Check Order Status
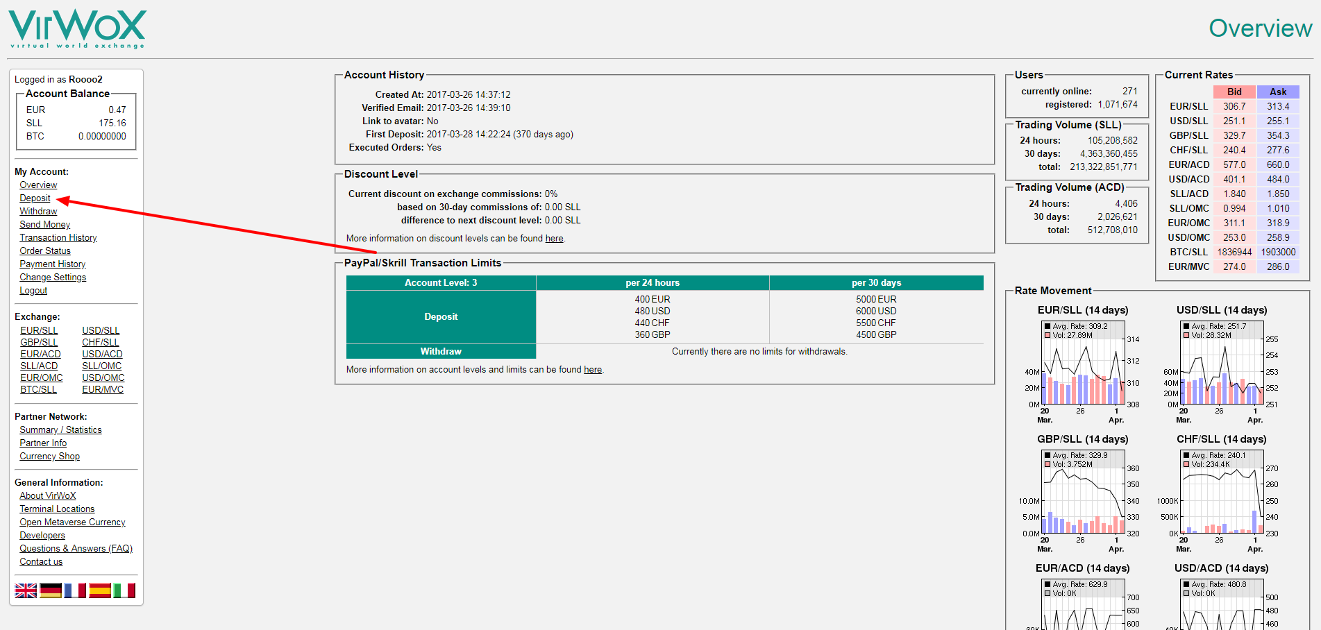The width and height of the screenshot is (1321, 630). pyautogui.click(x=45, y=251)
